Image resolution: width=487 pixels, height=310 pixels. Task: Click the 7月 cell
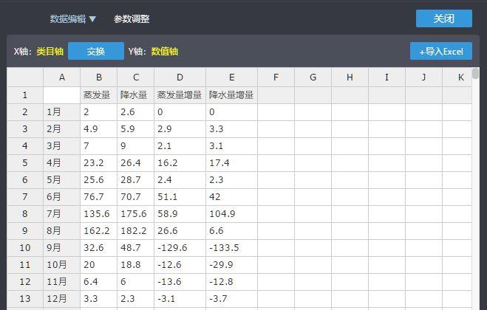tap(62, 214)
